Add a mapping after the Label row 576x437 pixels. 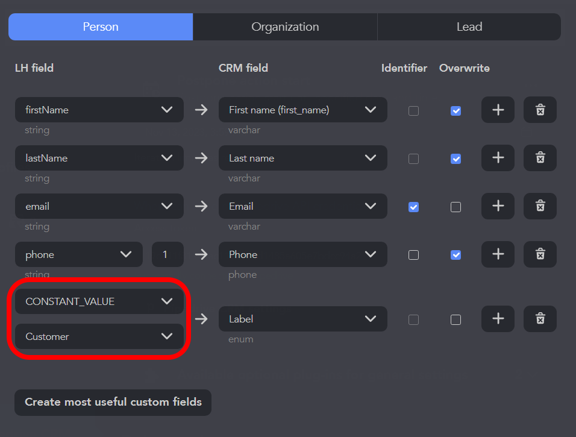pos(498,319)
